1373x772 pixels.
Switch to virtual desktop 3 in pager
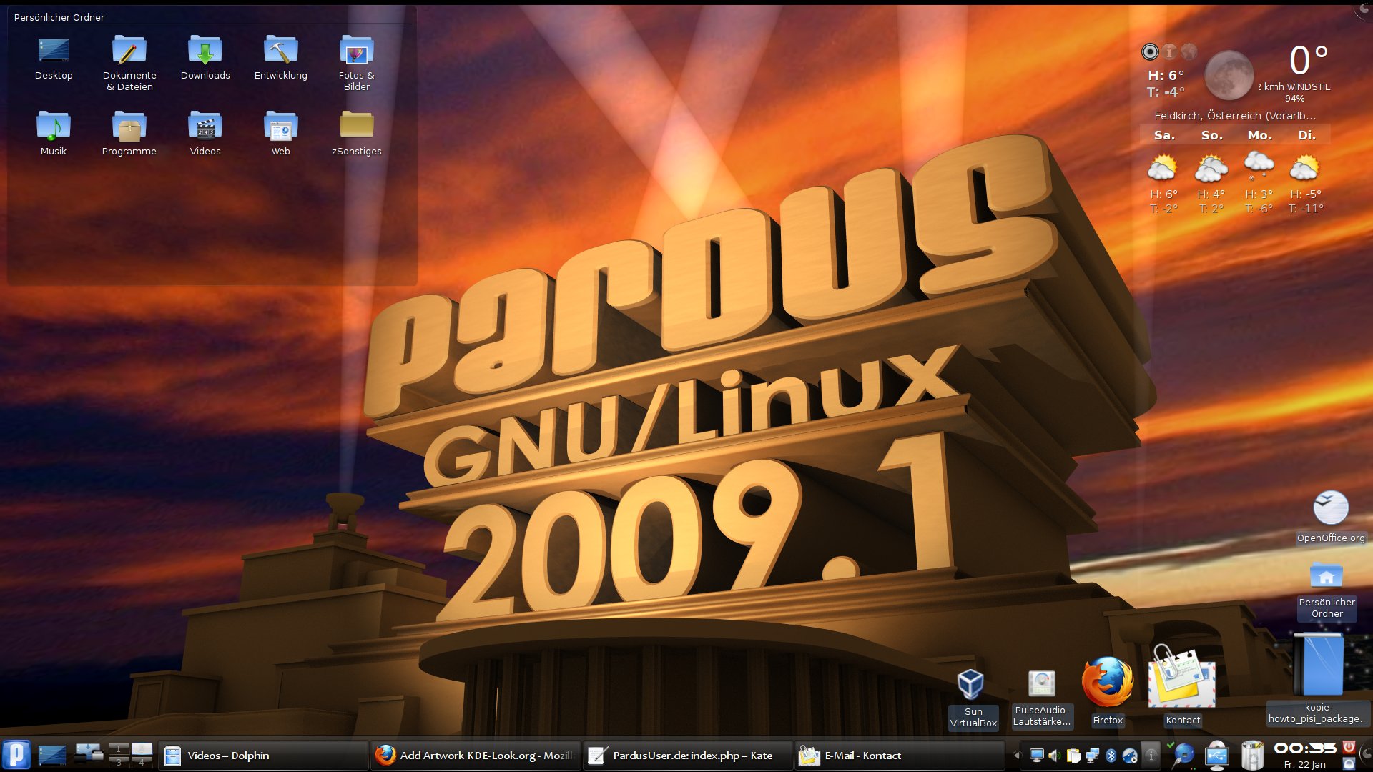(x=119, y=761)
